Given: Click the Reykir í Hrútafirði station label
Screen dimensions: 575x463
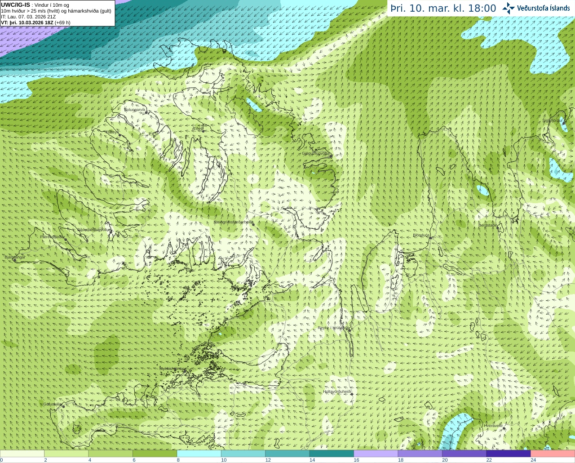Looking at the screenshot, I should coord(333,328).
